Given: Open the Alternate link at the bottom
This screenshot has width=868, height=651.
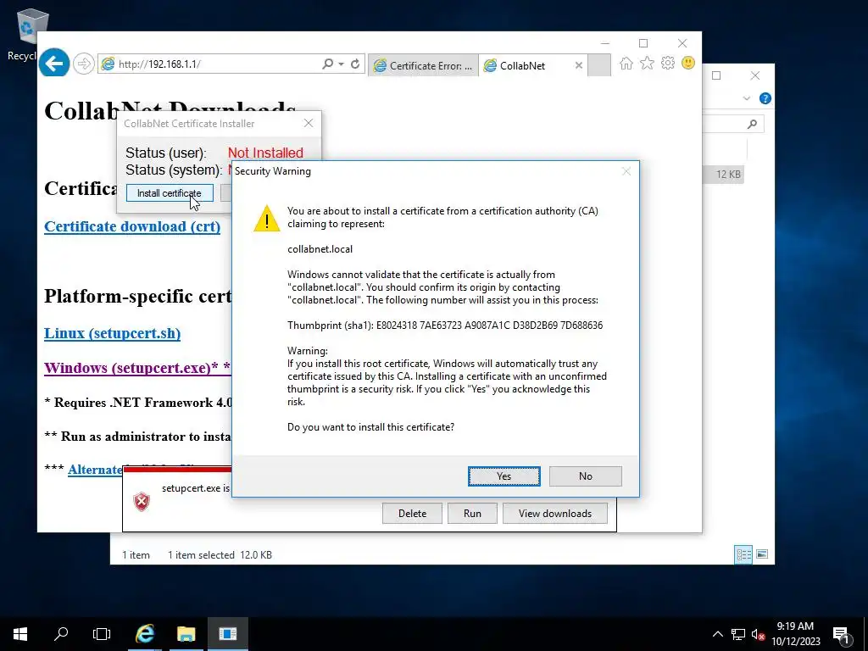Looking at the screenshot, I should (95, 470).
